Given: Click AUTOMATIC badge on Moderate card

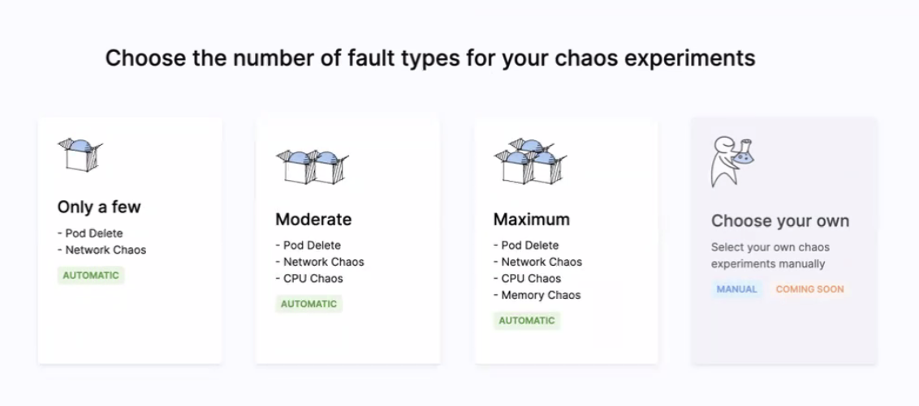Looking at the screenshot, I should click(308, 304).
